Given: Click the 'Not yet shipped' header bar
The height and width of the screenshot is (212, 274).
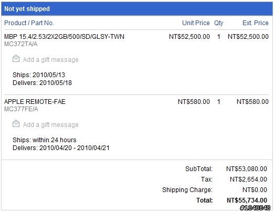Looking at the screenshot, I should [137, 9].
